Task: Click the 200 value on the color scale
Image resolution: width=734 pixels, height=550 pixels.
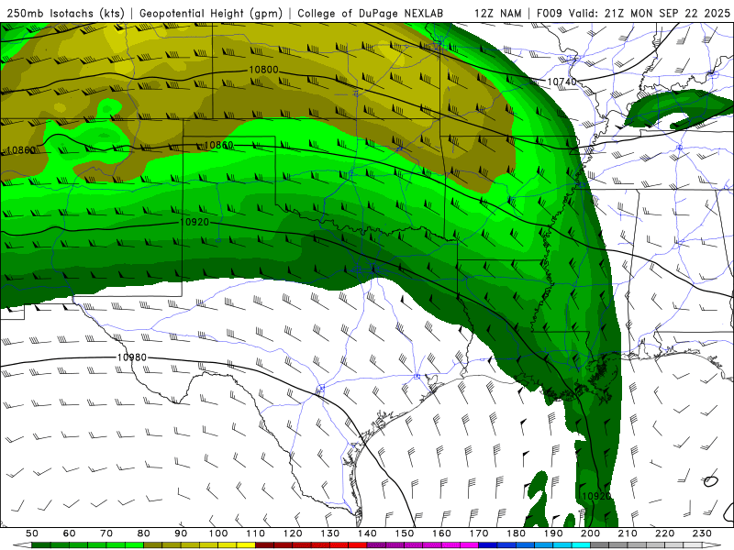Action: pyautogui.click(x=590, y=533)
